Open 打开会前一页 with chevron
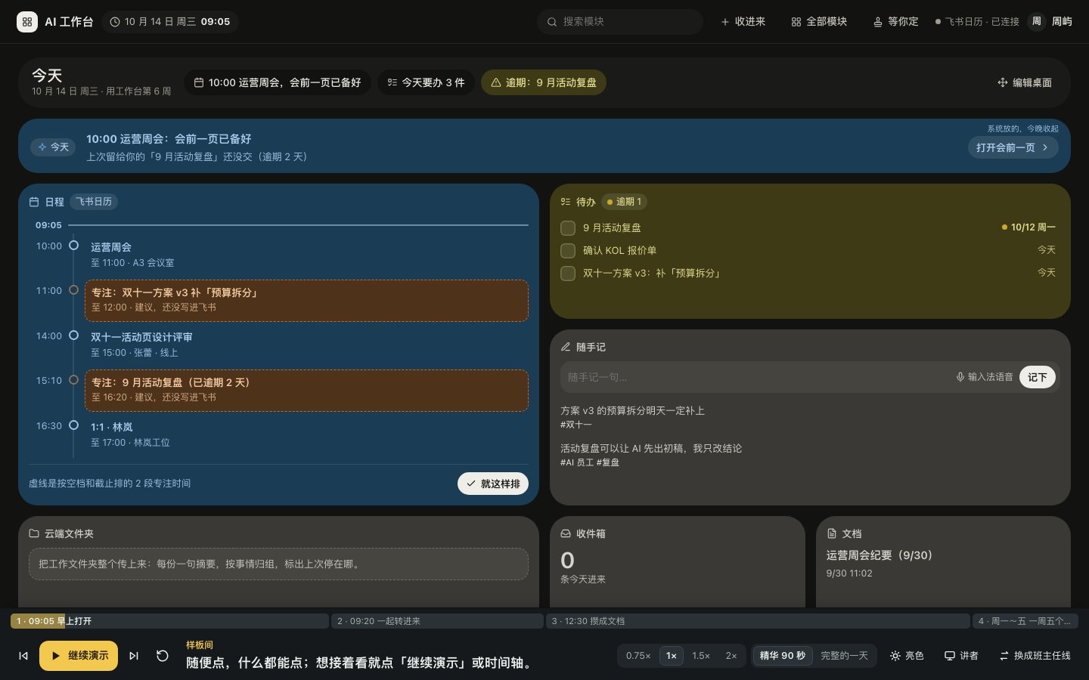 click(x=1013, y=147)
